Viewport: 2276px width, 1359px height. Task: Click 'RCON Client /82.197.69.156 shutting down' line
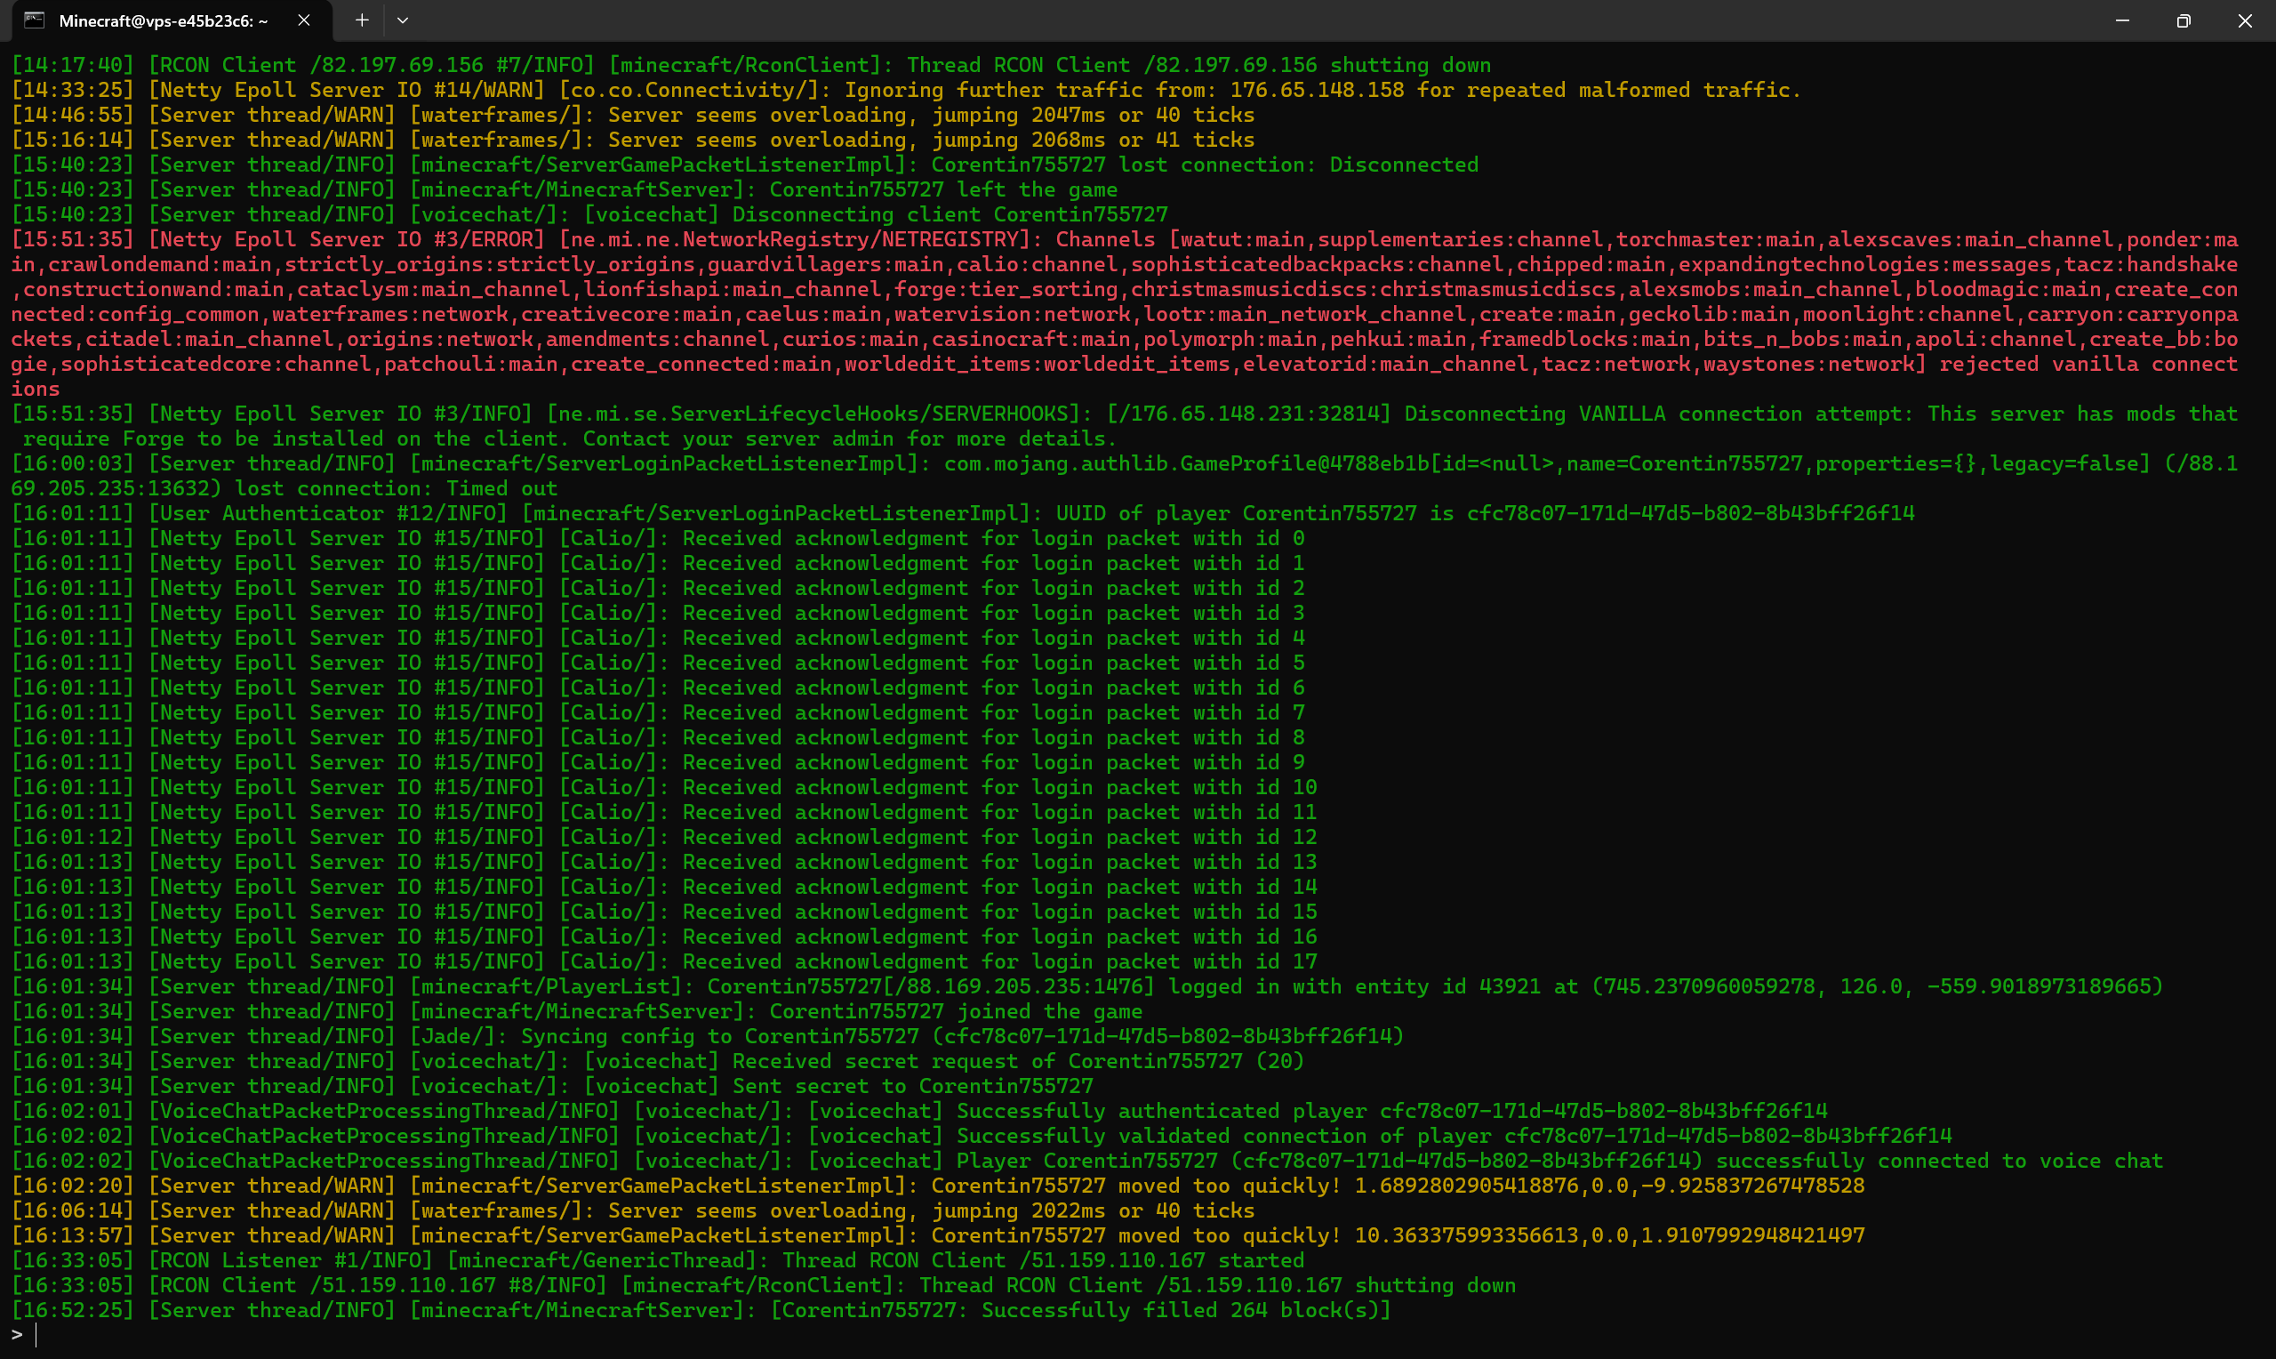pyautogui.click(x=751, y=65)
